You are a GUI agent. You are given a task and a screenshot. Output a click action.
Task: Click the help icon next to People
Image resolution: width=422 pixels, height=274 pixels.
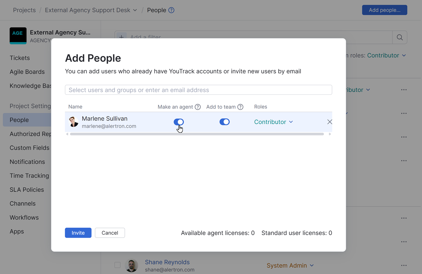click(171, 10)
